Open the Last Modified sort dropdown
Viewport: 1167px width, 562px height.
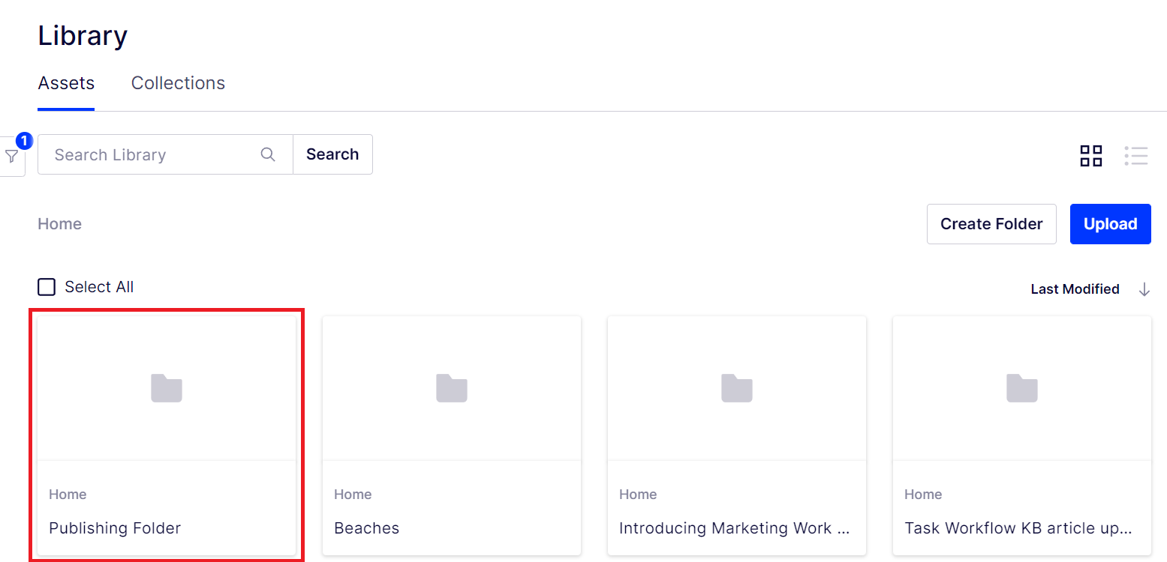pos(1075,289)
